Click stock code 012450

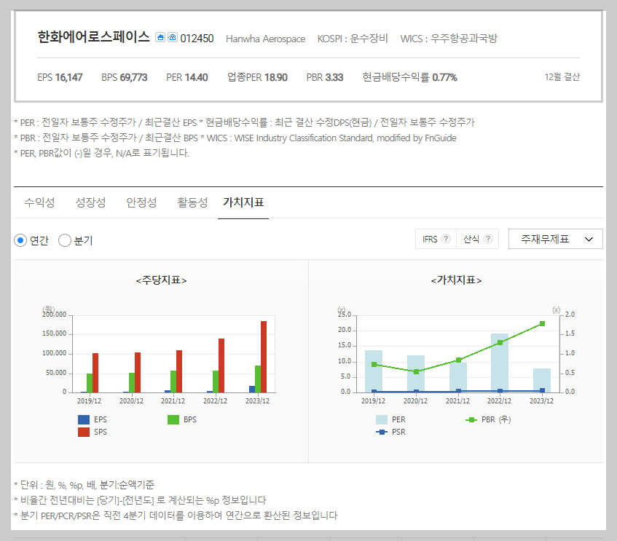[197, 39]
